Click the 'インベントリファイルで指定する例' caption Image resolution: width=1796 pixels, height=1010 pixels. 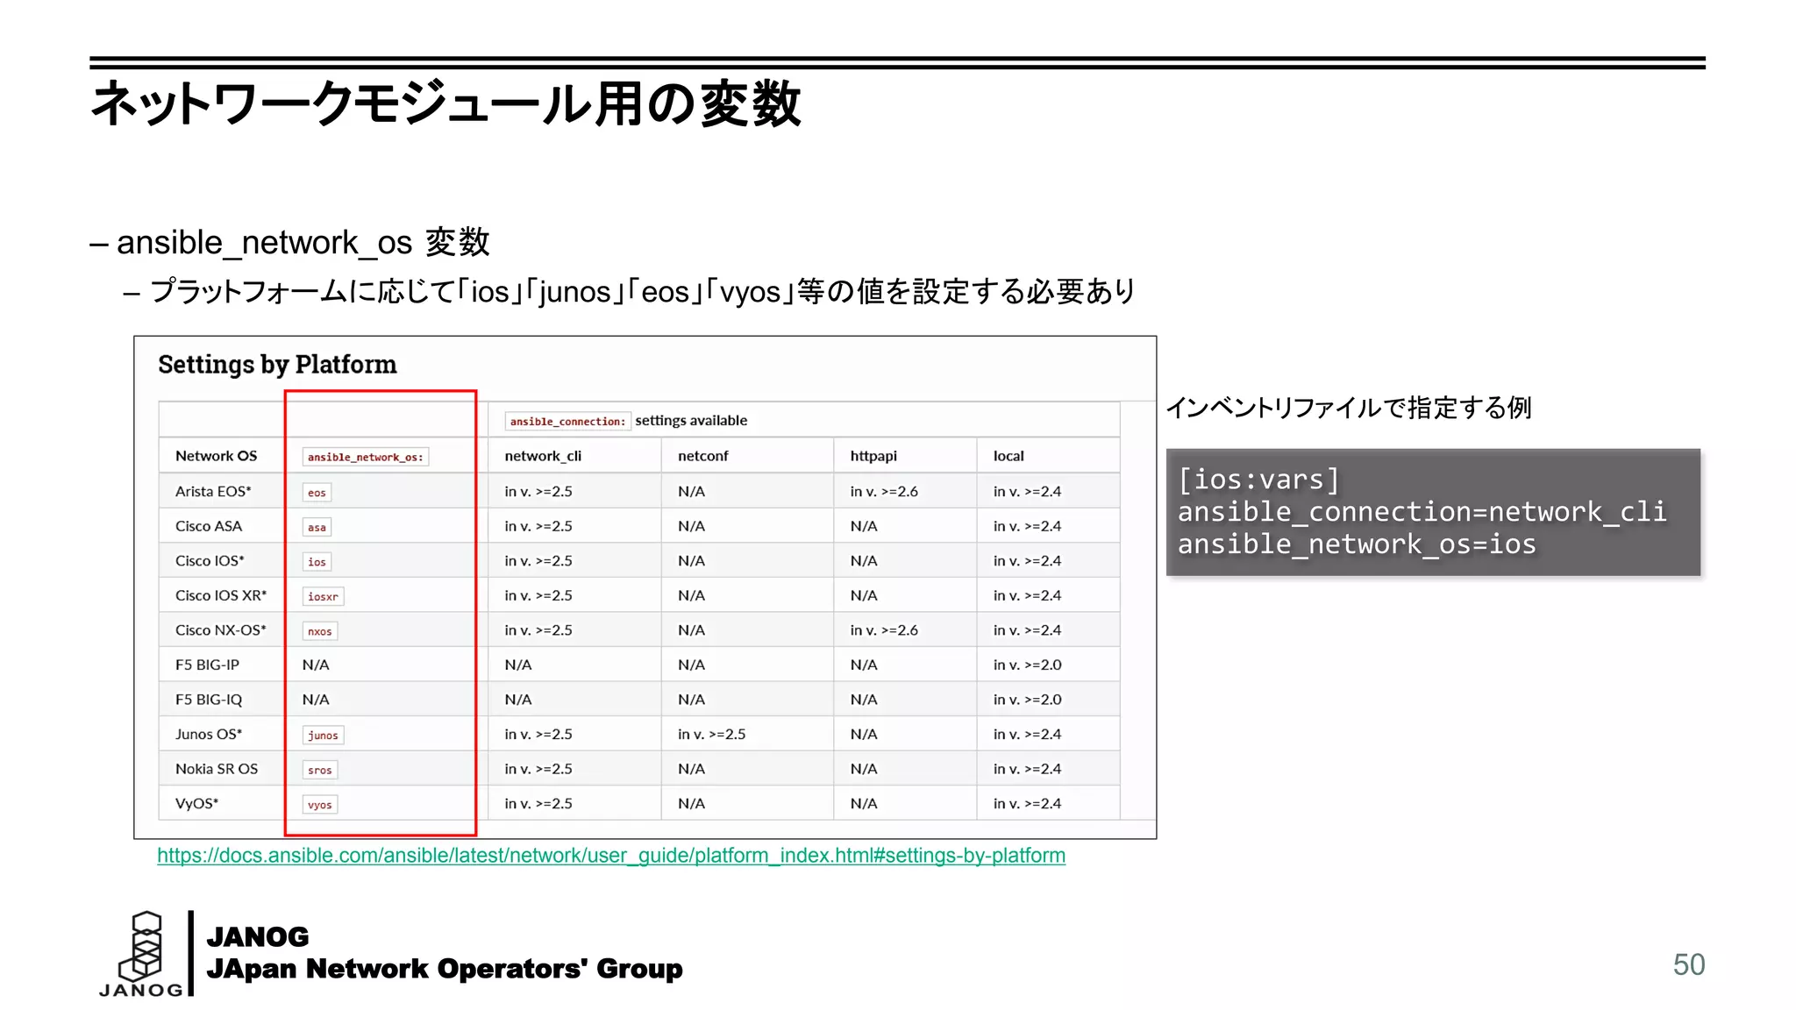[1349, 408]
